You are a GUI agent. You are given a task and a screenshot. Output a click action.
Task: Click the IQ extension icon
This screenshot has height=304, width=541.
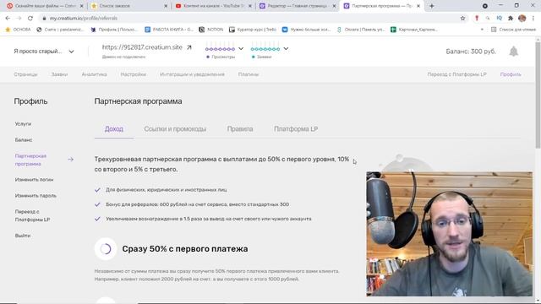pos(500,19)
